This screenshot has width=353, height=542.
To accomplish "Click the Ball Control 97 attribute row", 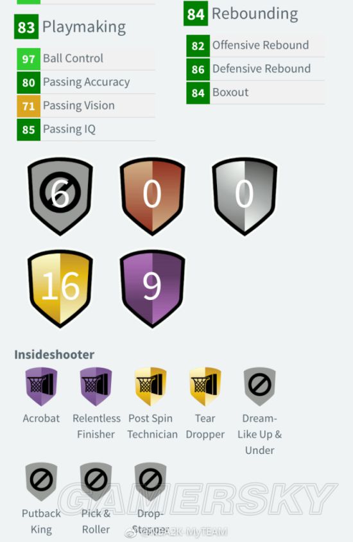I will click(x=86, y=59).
